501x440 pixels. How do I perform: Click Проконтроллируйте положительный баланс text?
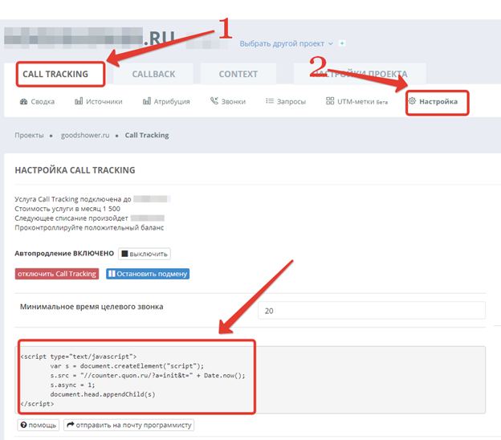pyautogui.click(x=89, y=228)
